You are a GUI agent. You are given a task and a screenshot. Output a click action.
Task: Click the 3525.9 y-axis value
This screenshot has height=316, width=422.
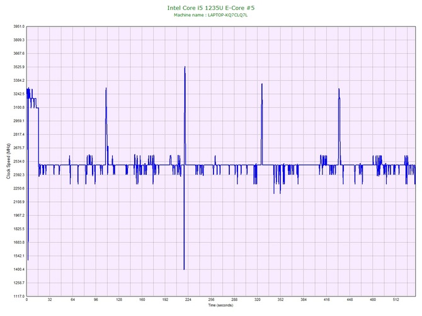pyautogui.click(x=19, y=67)
